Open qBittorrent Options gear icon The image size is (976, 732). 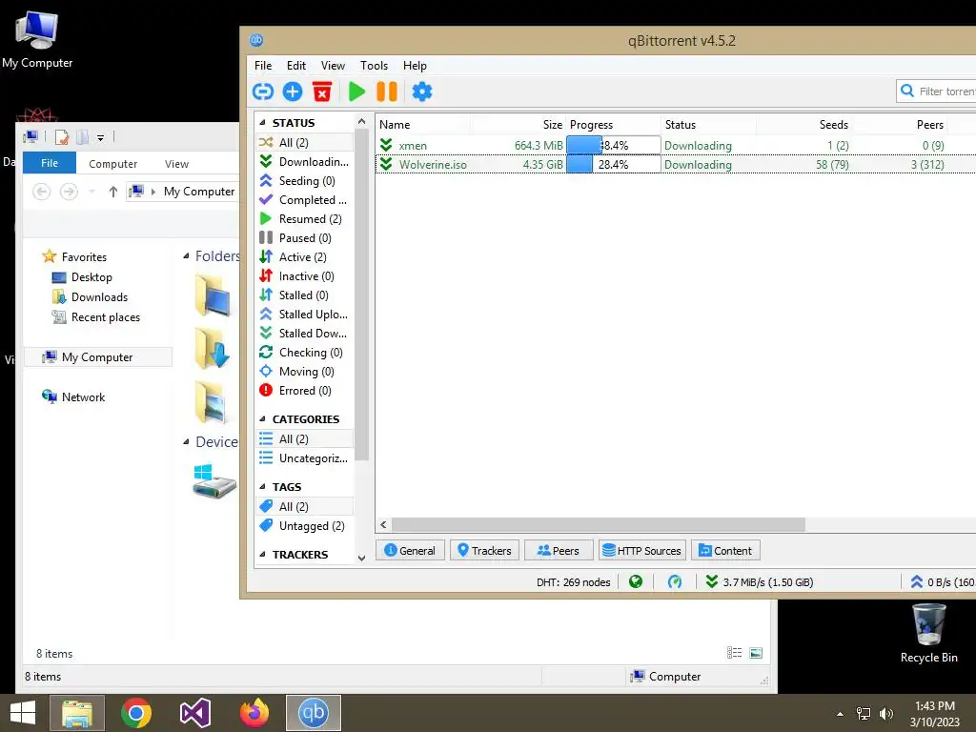pos(422,91)
